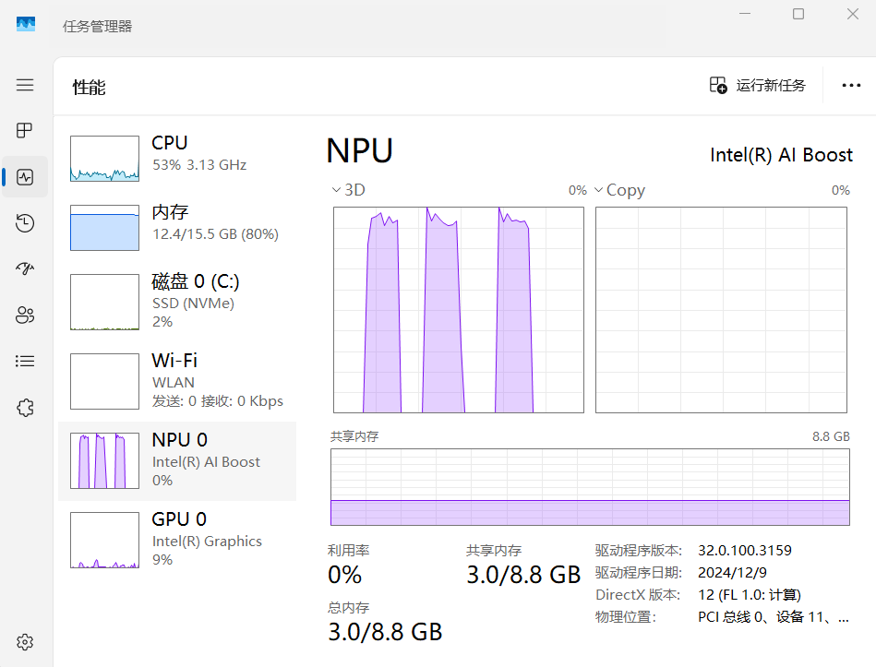Select Disk 0 (C:) entry
Viewport: 876px width, 667px height.
177,301
